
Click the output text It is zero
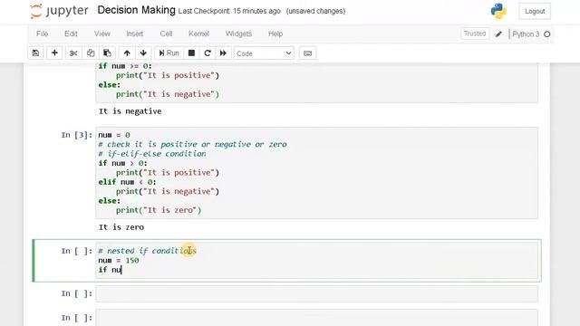pyautogui.click(x=121, y=227)
